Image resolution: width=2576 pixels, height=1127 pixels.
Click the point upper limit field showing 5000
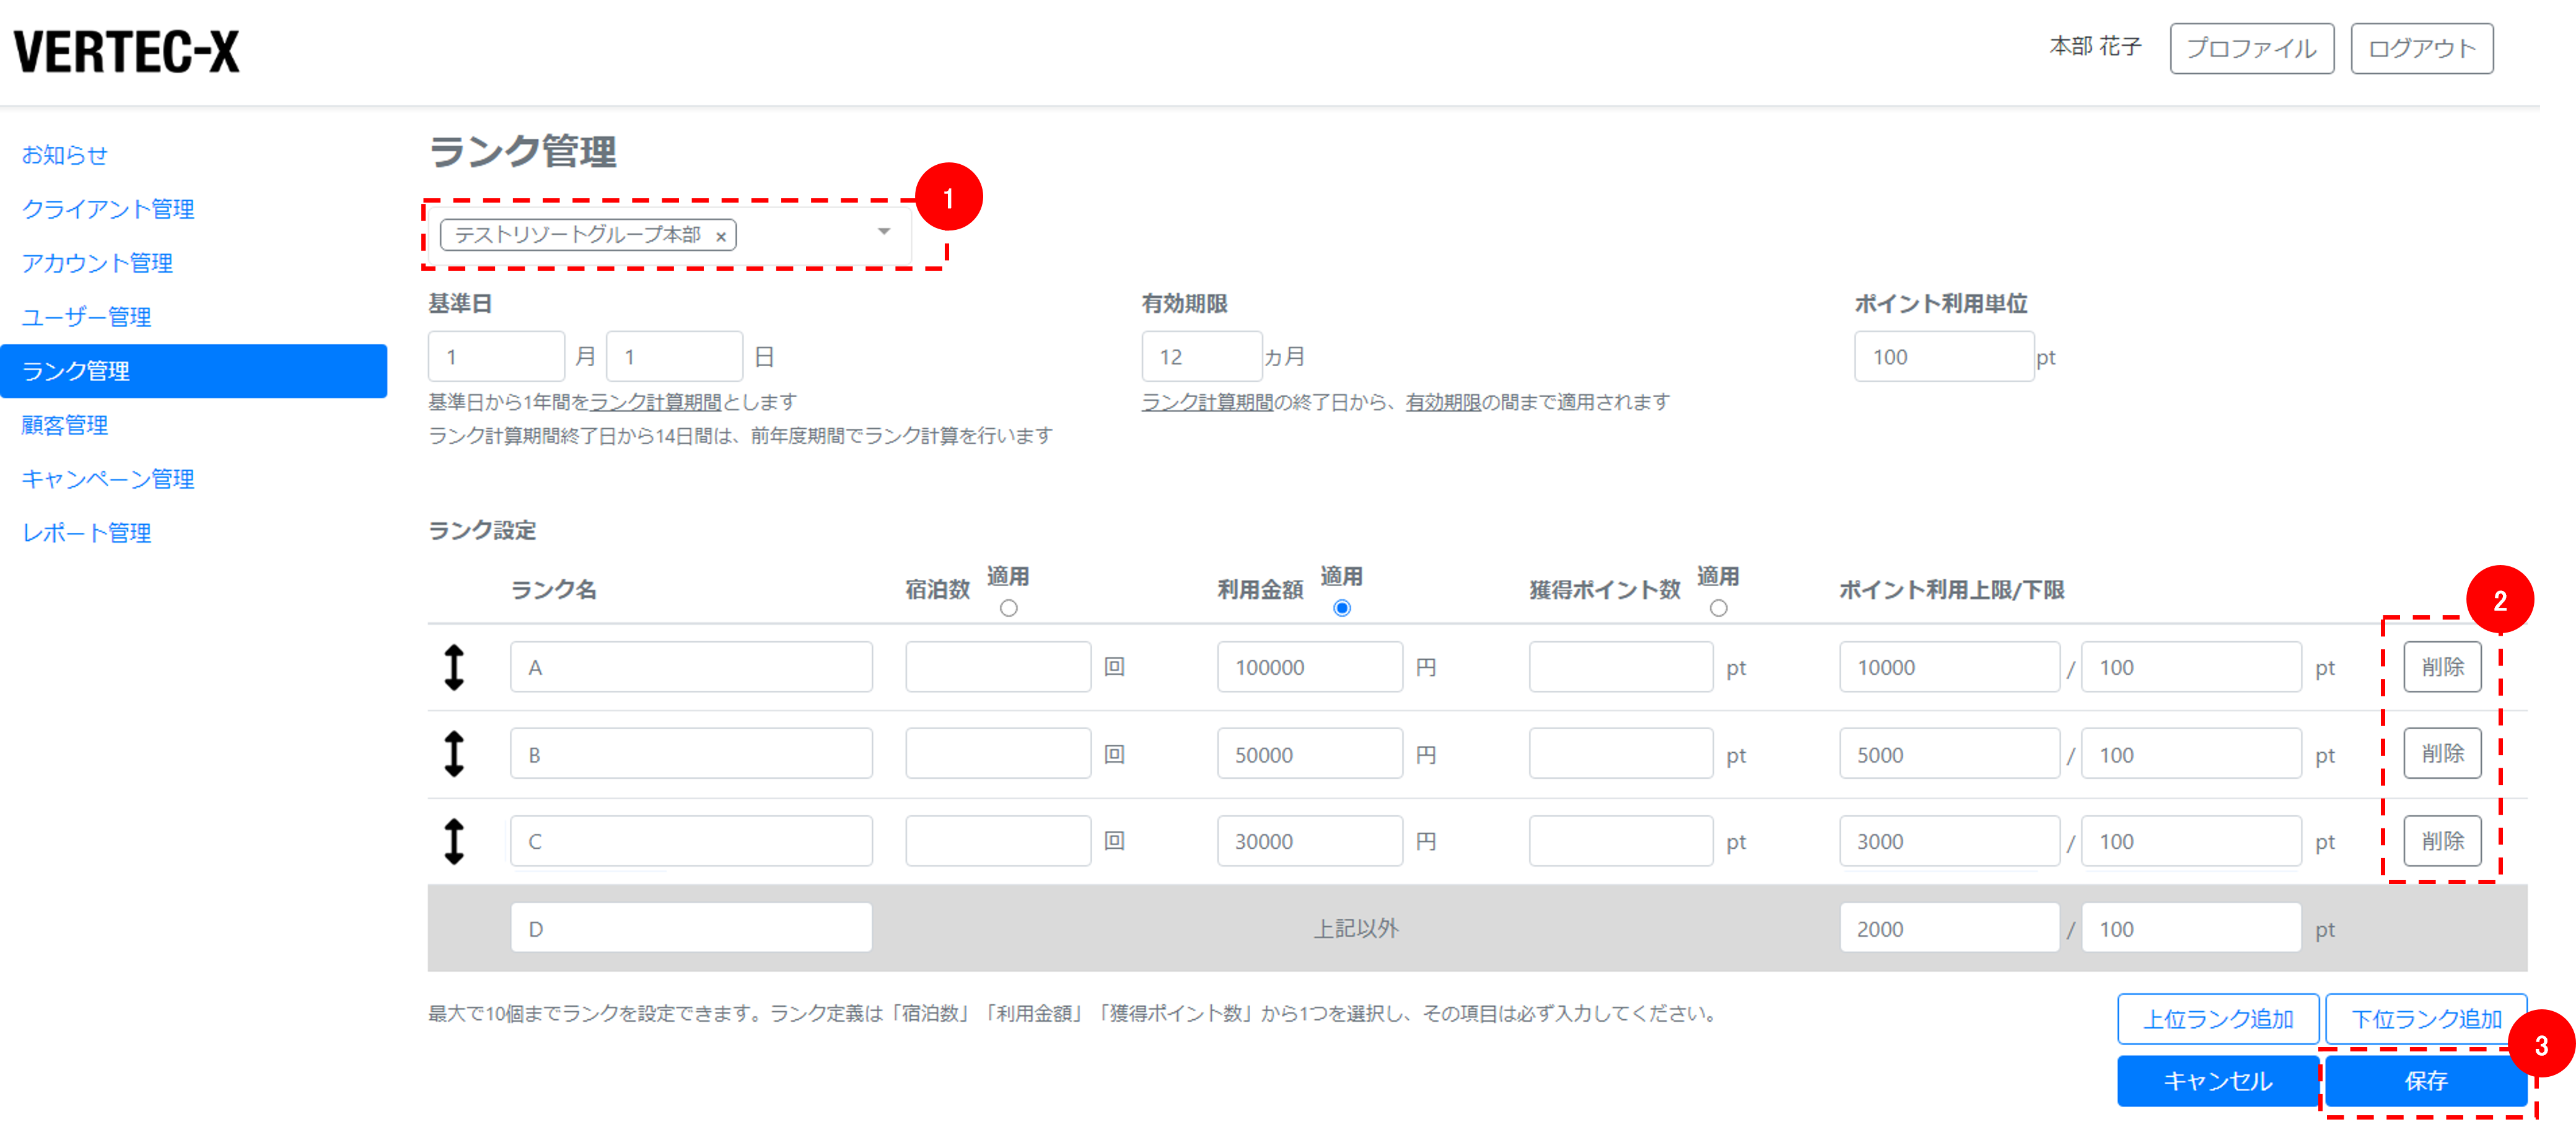click(x=1949, y=754)
